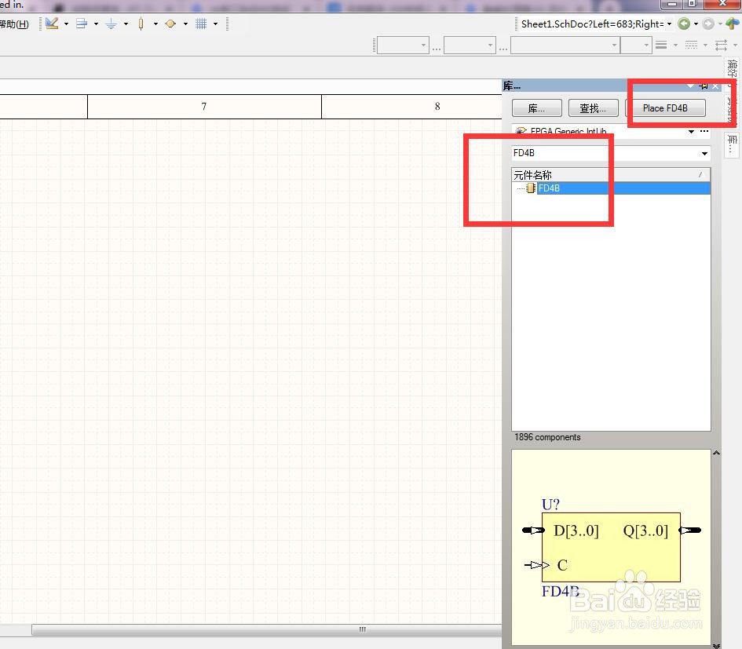Expand the alignment tools dropdown arrow
Viewport: 742px width, 649px height.
click(x=96, y=24)
